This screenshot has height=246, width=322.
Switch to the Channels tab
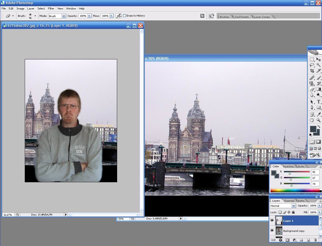click(x=289, y=201)
